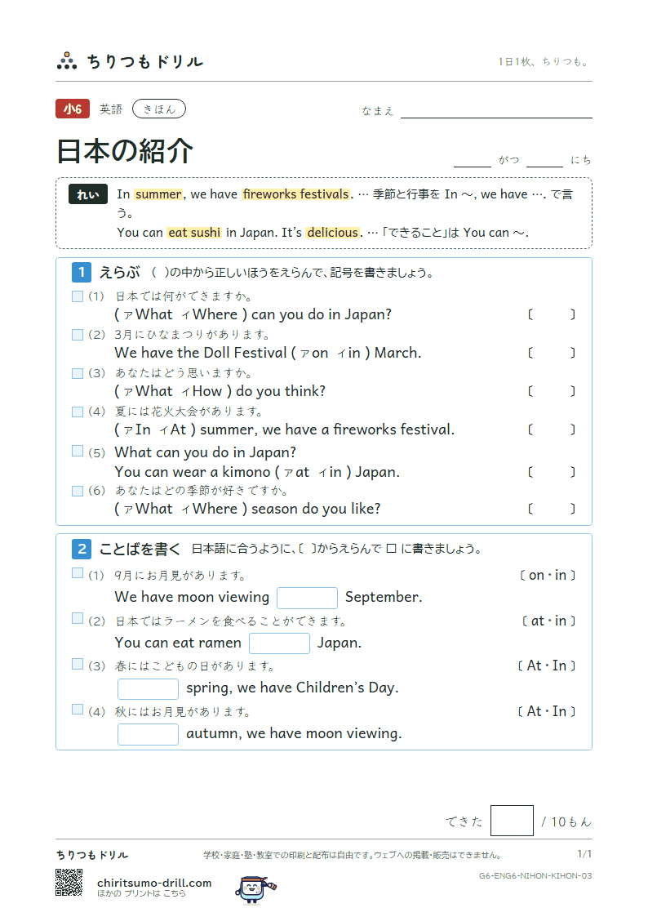648x917 pixels.
Task: Click the れい example label
Action: coord(87,194)
